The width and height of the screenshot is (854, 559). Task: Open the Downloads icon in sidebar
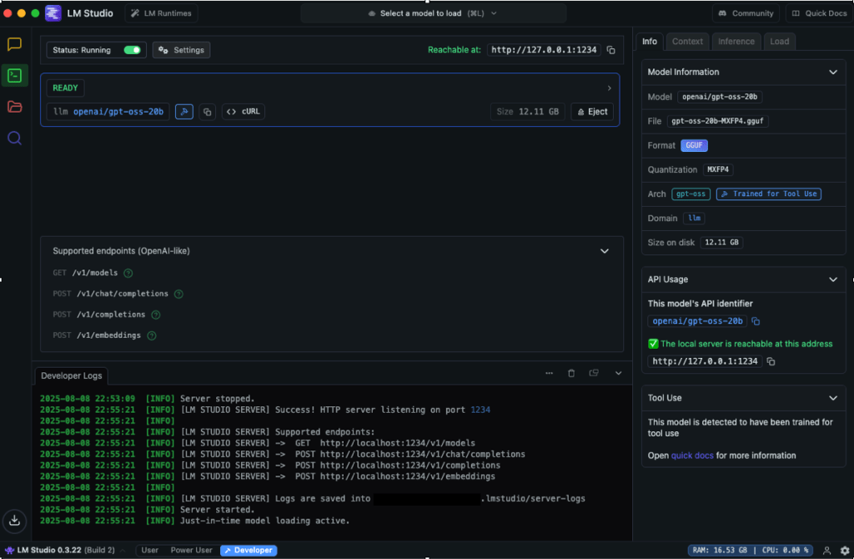click(14, 519)
